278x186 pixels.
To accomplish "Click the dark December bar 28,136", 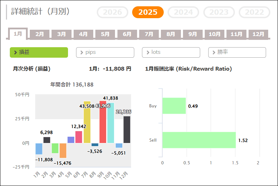I will (x=127, y=130).
